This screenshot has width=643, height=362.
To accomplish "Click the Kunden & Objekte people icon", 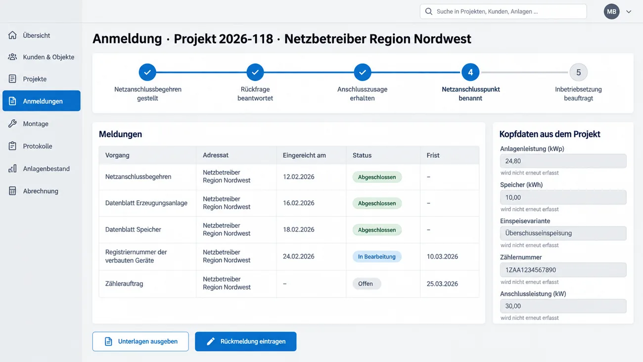I will [x=12, y=57].
